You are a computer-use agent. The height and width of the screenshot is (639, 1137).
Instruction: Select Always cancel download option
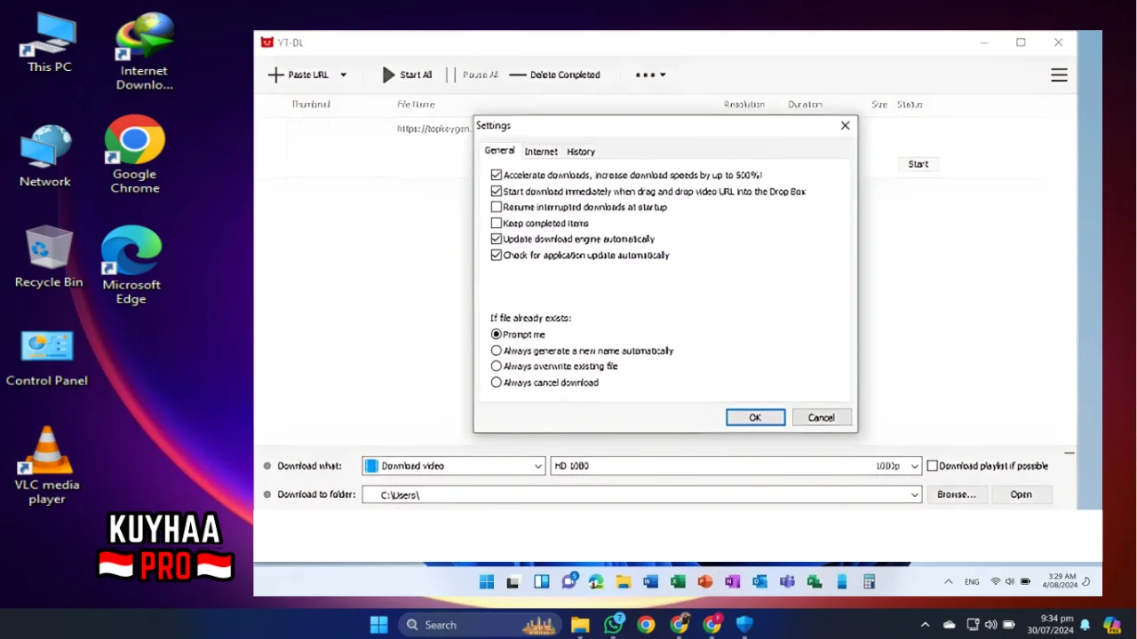pyautogui.click(x=497, y=383)
